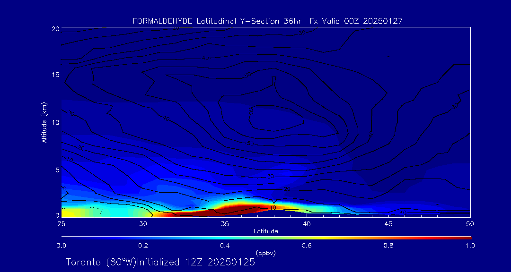511x272 pixels.
Task: Click the 0.4 color scale label
Action: 225,246
